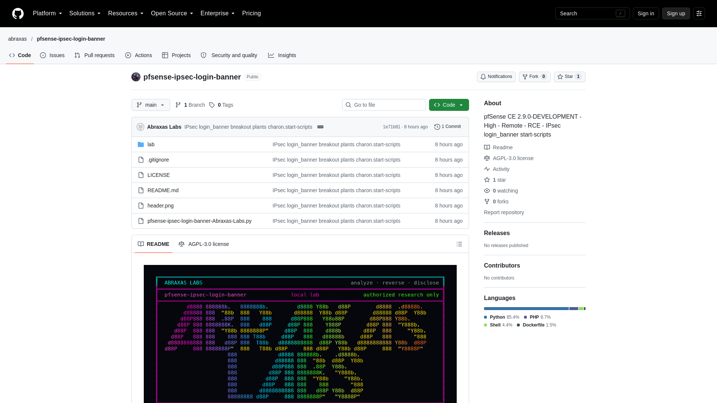The image size is (717, 403).
Task: Expand the Platform menu
Action: (47, 13)
